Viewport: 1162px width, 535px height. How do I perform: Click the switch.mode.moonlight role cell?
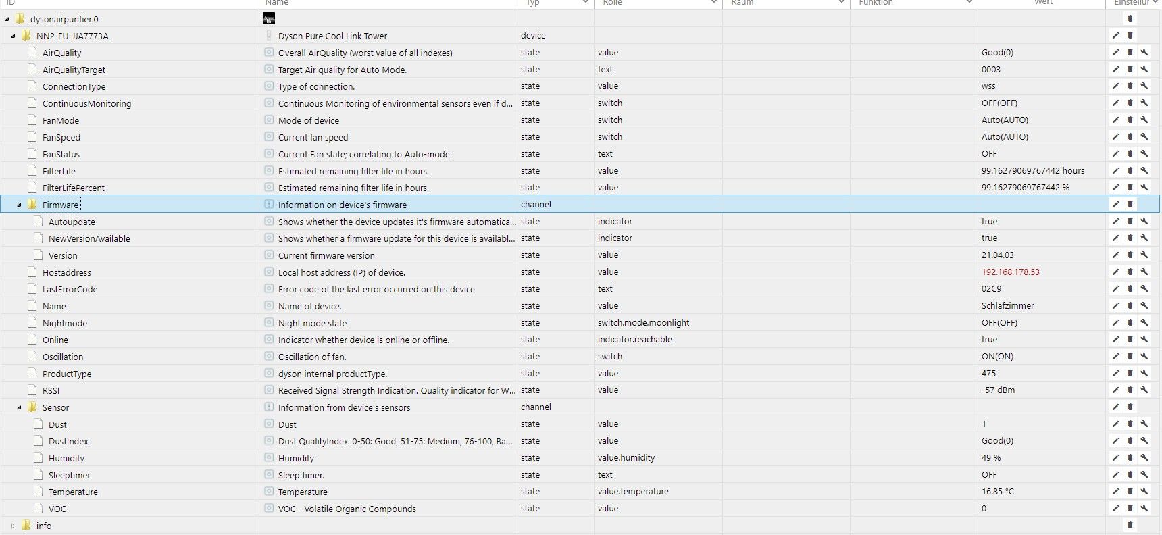643,323
